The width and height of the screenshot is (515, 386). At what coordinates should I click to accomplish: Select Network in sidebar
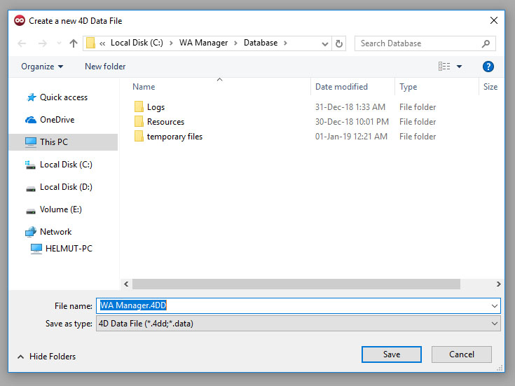tap(56, 232)
